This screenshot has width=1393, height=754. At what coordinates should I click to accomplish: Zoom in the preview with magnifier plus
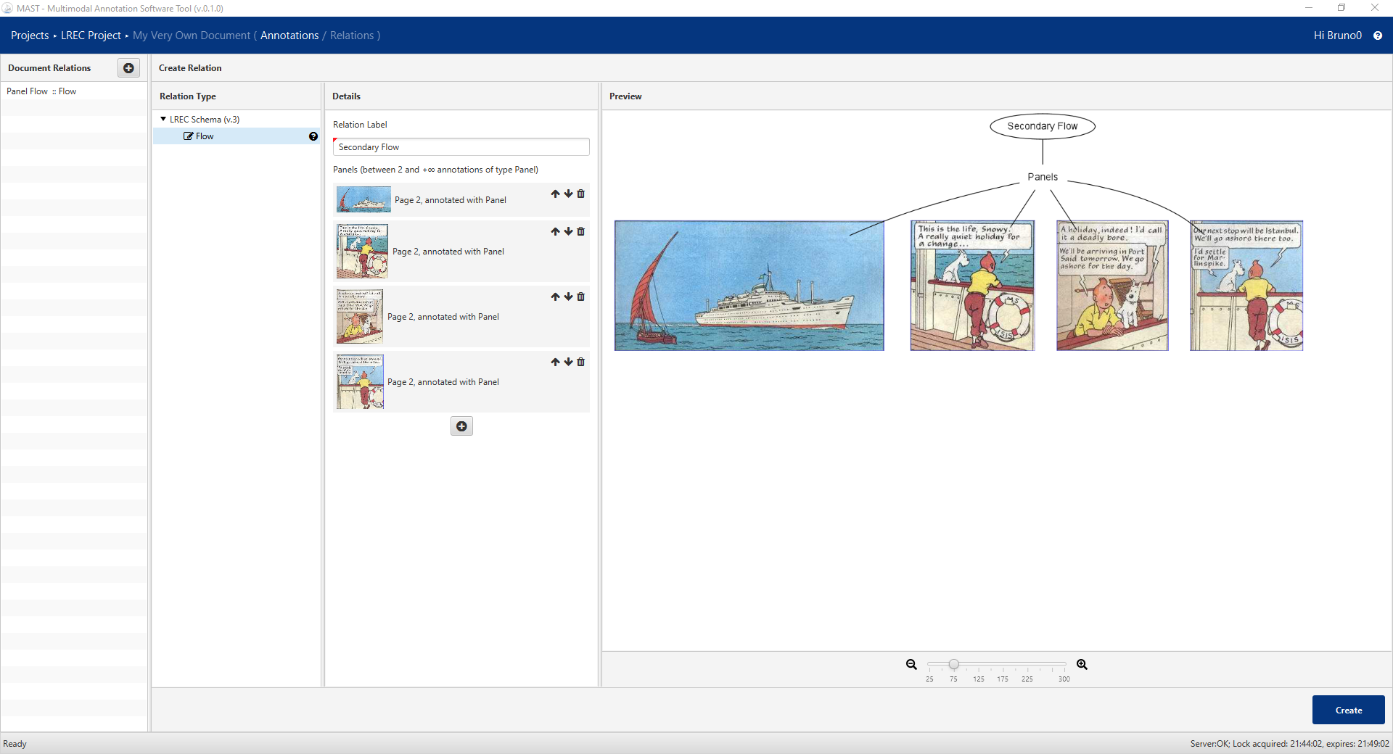coord(1082,665)
